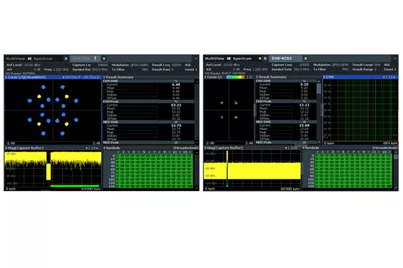Click MER RMS Current value 25.68
403x268 pixels.
pos(304,125)
